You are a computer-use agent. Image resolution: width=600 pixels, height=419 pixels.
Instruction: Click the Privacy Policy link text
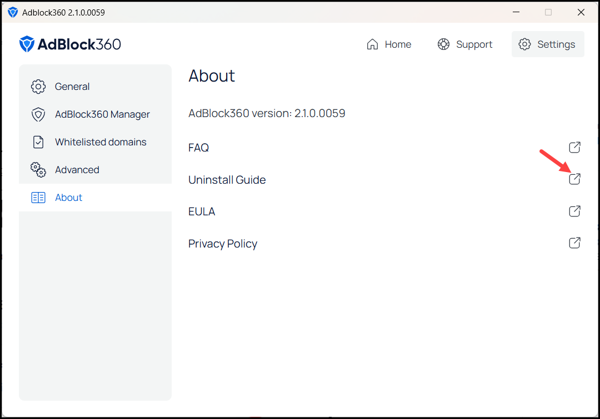tap(223, 244)
